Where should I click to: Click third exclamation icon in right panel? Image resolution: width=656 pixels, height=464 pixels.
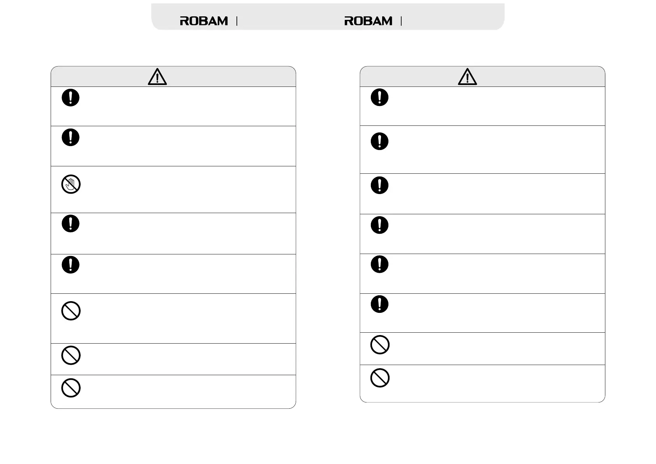pyautogui.click(x=379, y=185)
